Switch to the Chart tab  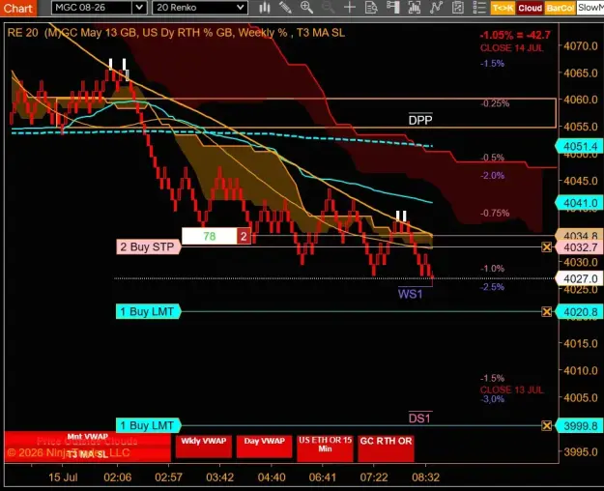pyautogui.click(x=18, y=8)
